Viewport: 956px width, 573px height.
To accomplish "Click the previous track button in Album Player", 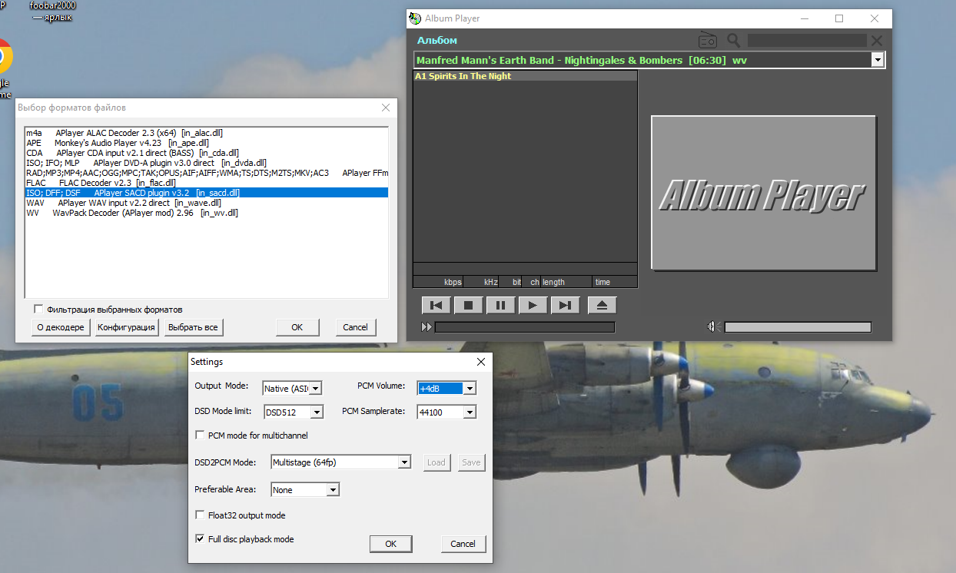I will 436,305.
